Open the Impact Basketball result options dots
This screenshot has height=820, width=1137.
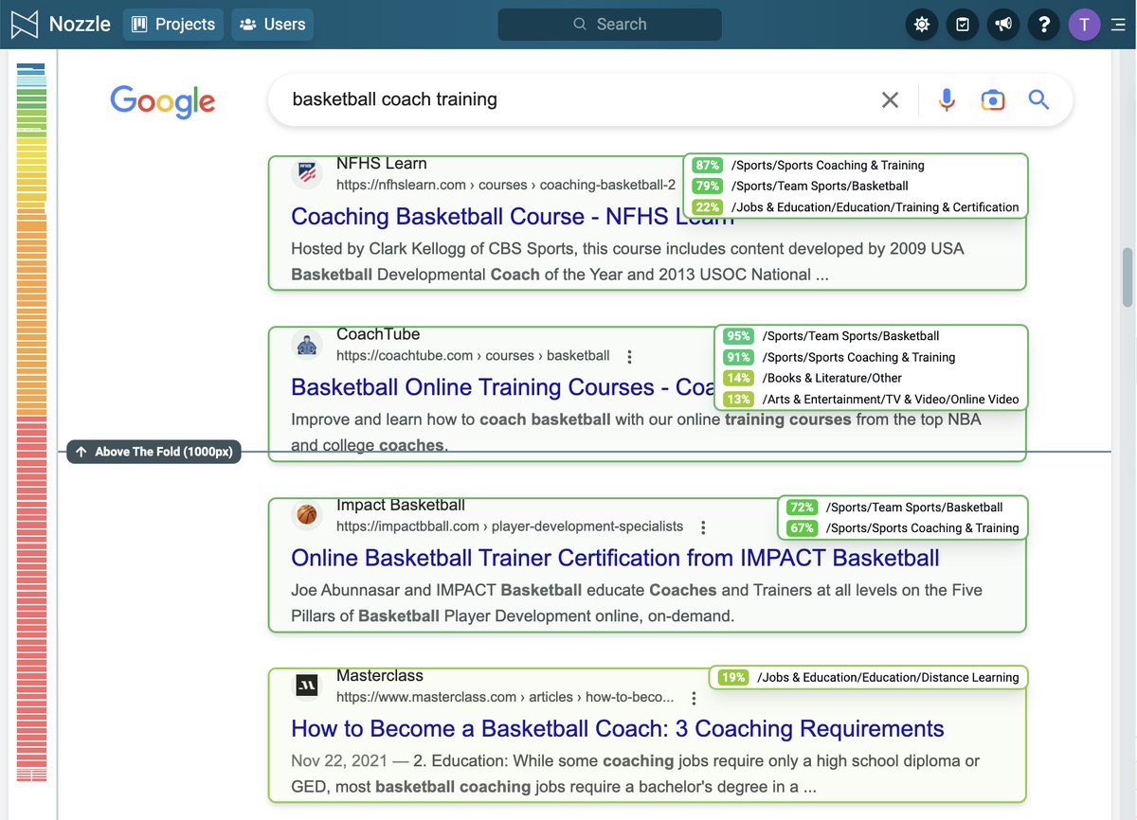(703, 527)
